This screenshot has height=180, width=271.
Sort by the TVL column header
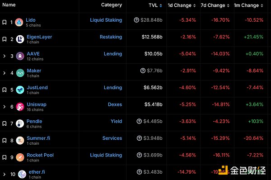point(155,5)
